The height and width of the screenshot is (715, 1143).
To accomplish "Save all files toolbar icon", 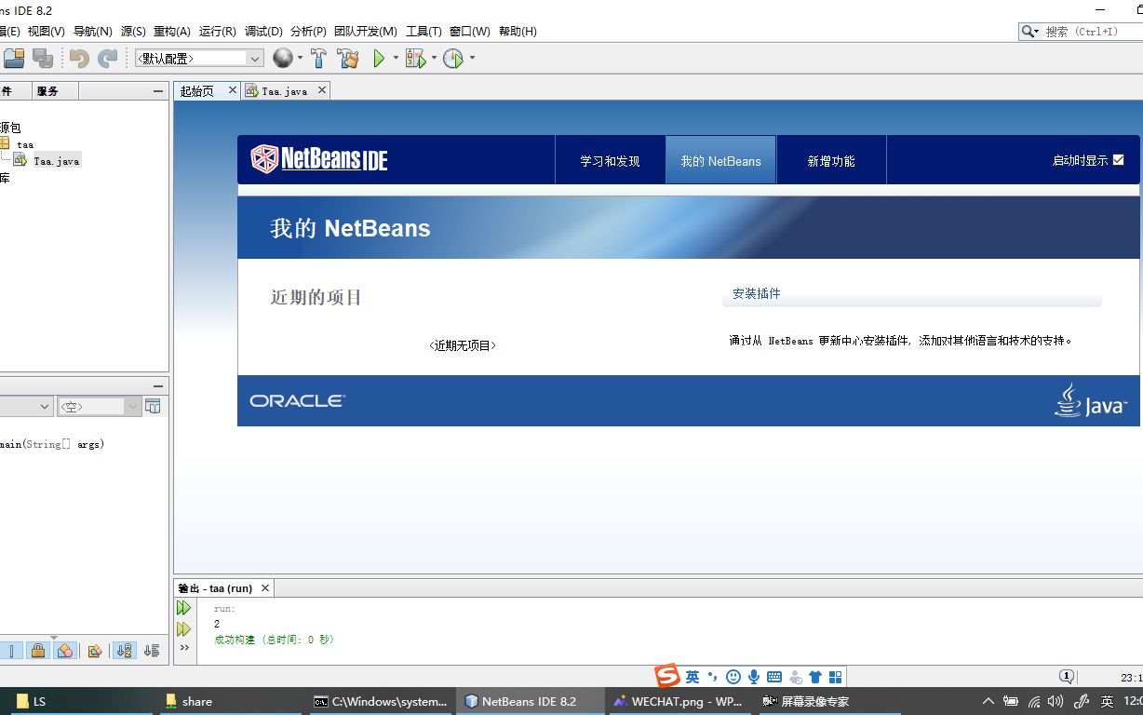I will point(43,59).
